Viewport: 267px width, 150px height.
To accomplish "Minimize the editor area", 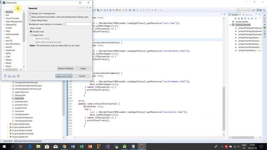I will tap(222, 14).
